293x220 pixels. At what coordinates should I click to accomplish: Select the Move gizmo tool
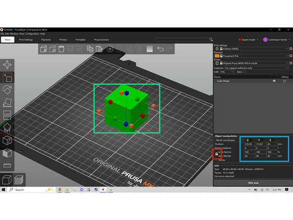(x=7, y=65)
